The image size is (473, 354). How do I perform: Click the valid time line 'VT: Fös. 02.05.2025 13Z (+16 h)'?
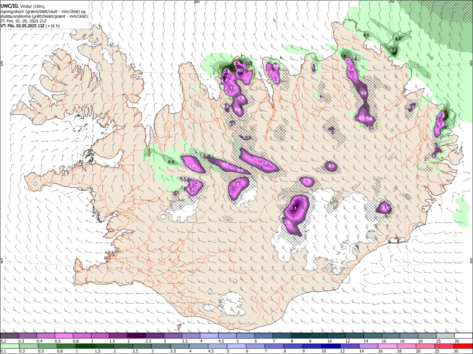[x=30, y=26]
